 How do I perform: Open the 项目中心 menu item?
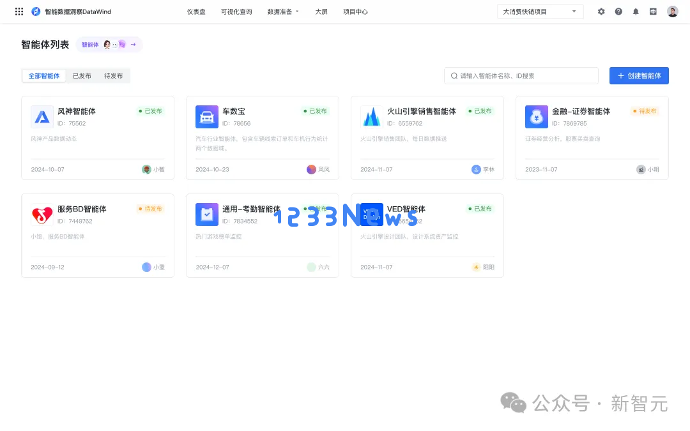(356, 11)
